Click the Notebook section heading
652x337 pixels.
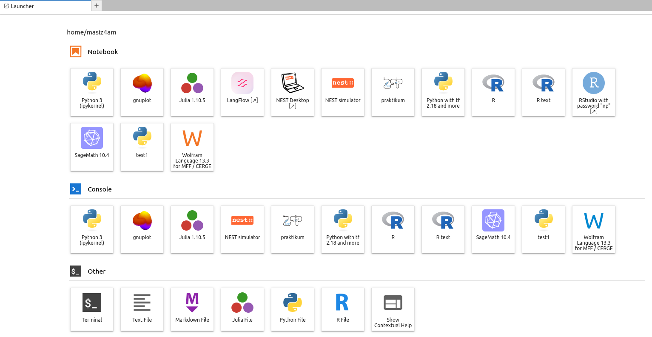[102, 52]
